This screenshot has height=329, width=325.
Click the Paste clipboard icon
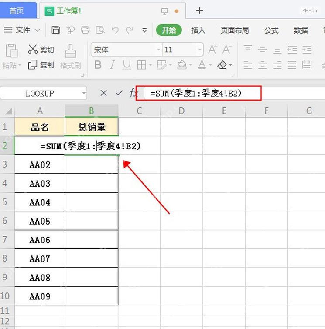point(12,50)
